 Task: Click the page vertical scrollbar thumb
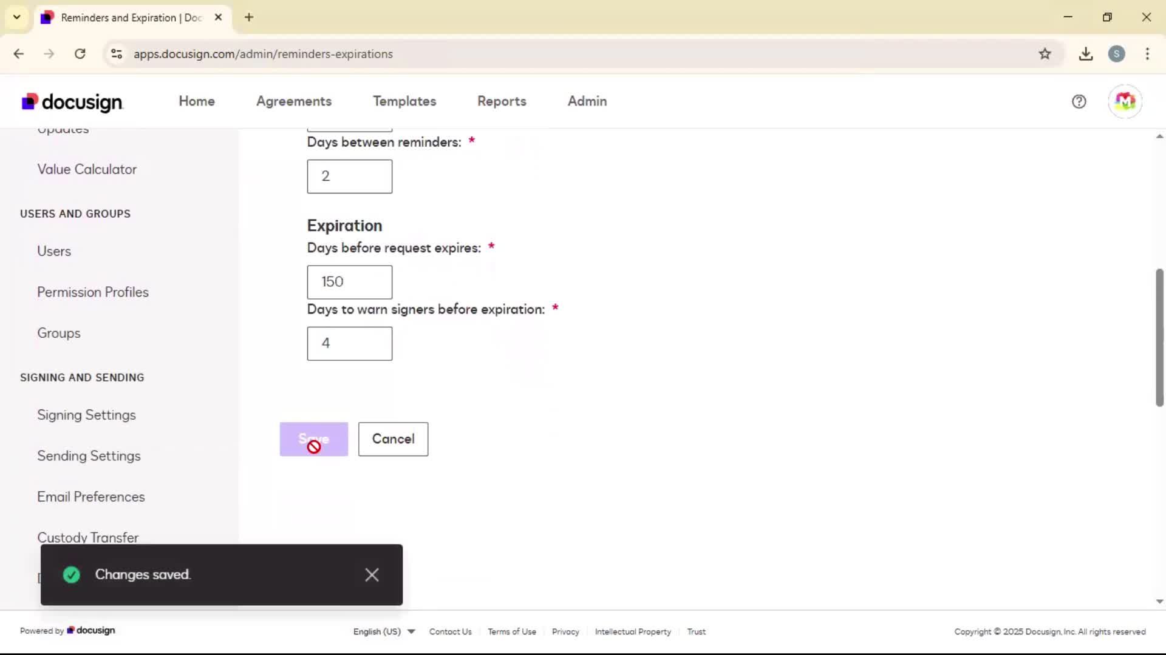tap(1159, 337)
